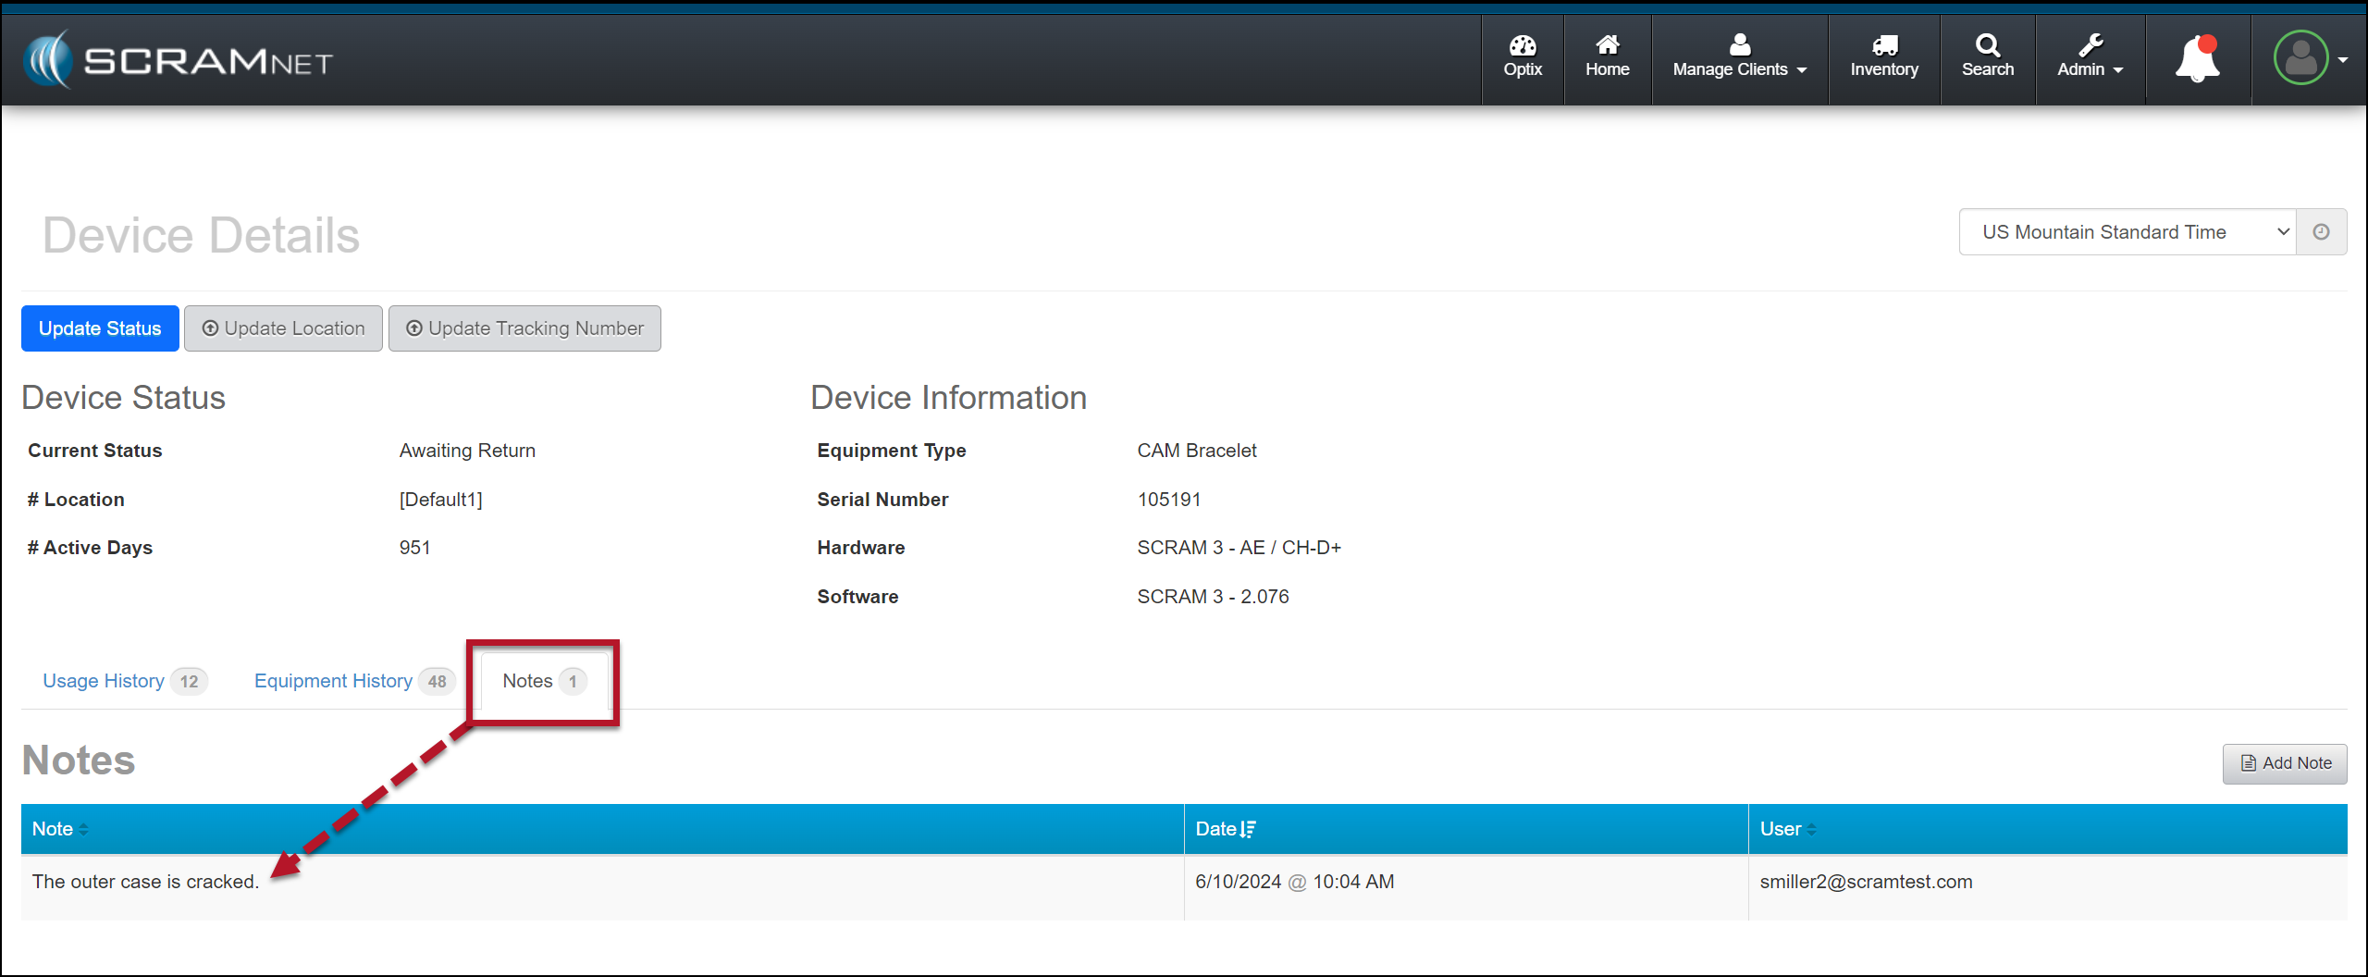Expand the Admin dropdown menu
2368x977 pixels.
click(x=2090, y=57)
